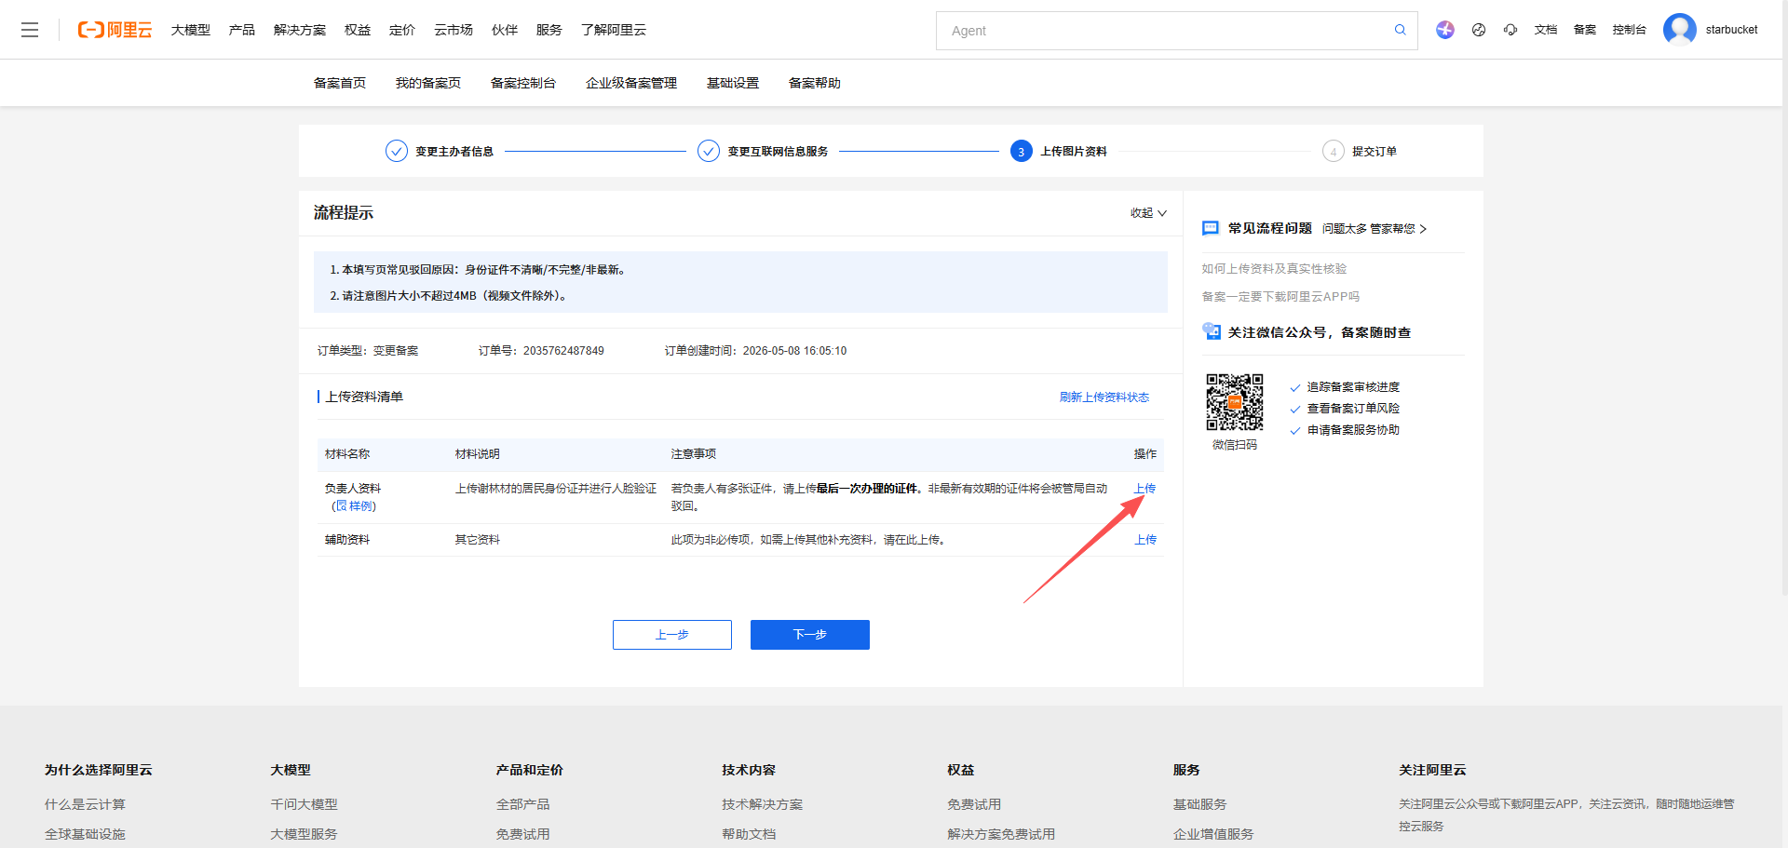Click the search magnifier icon

[1400, 30]
